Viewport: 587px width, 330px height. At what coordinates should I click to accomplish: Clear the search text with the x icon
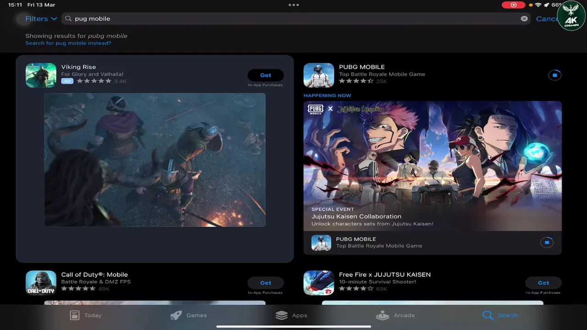524,19
